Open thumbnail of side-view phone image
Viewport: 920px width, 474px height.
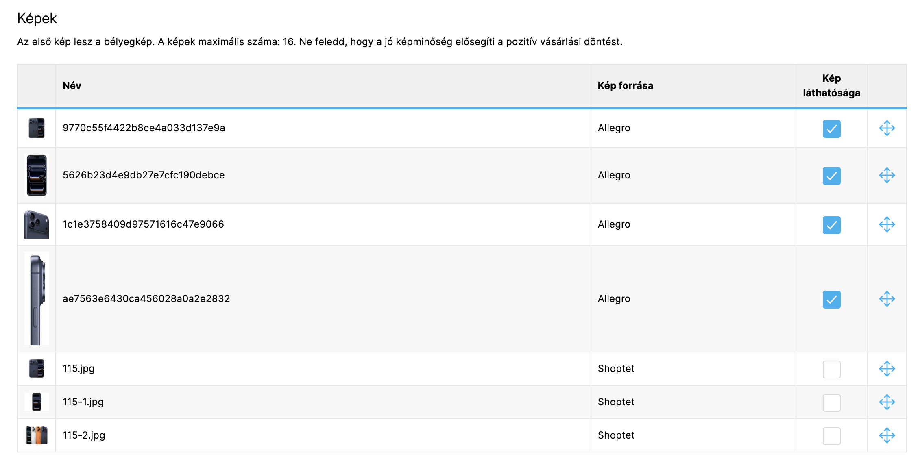pos(37,299)
